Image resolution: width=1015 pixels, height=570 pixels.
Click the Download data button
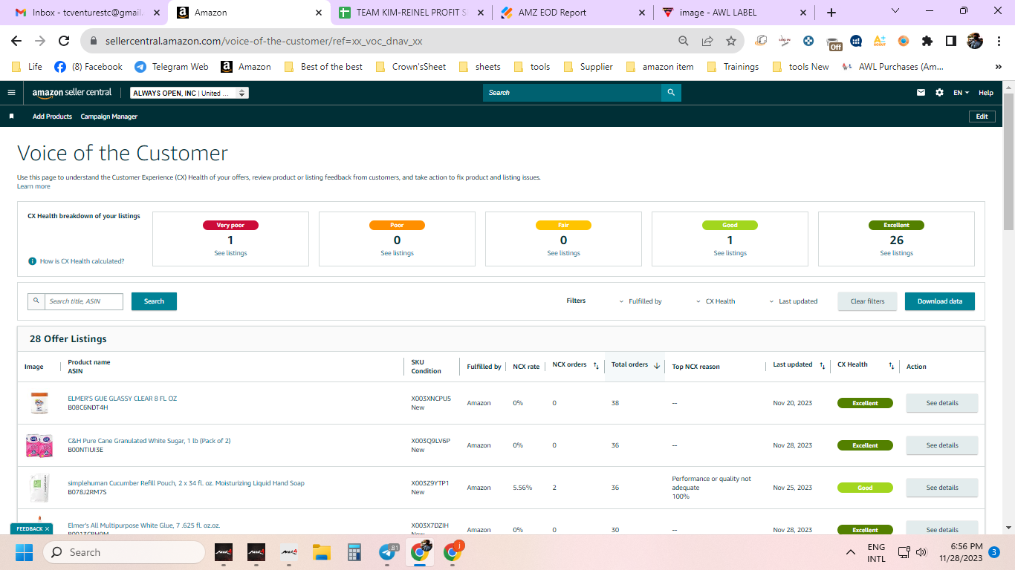tap(940, 301)
